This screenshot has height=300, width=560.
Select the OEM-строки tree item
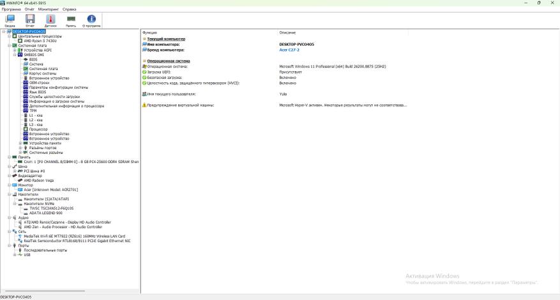[39, 83]
